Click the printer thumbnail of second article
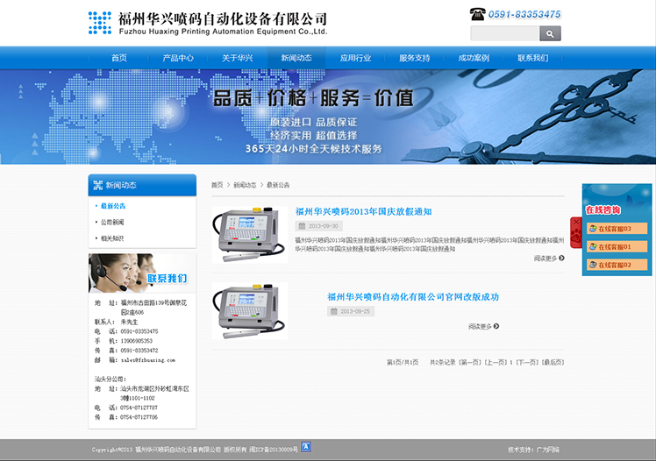This screenshot has height=461, width=656. pos(249,310)
